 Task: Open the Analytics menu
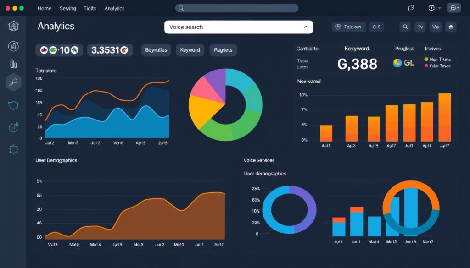coord(114,8)
